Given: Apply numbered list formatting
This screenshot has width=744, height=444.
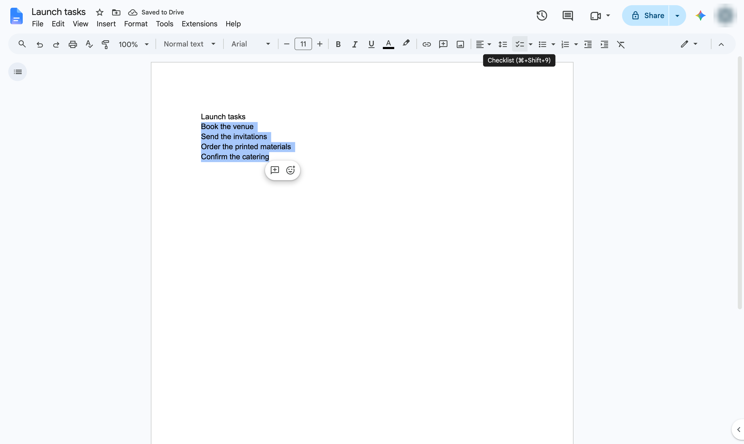Looking at the screenshot, I should click(x=565, y=44).
